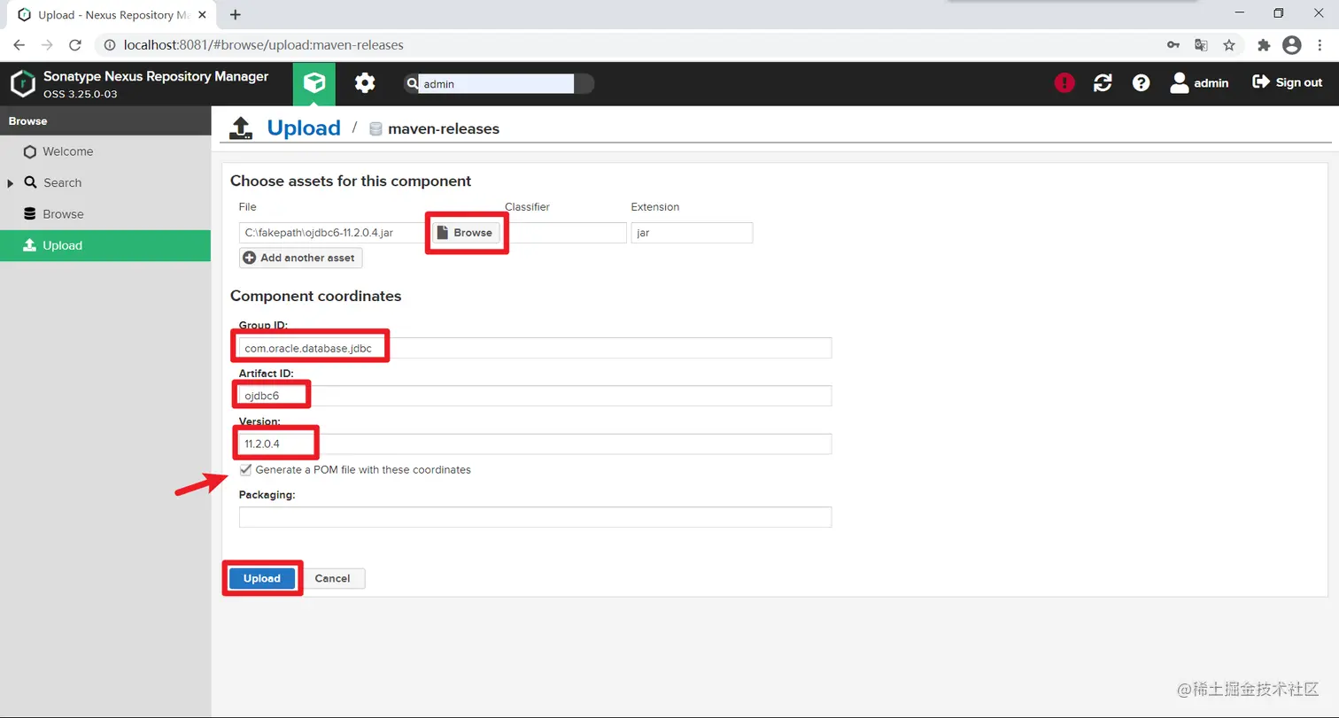This screenshot has width=1339, height=718.
Task: Click Add another asset button
Action: (301, 258)
